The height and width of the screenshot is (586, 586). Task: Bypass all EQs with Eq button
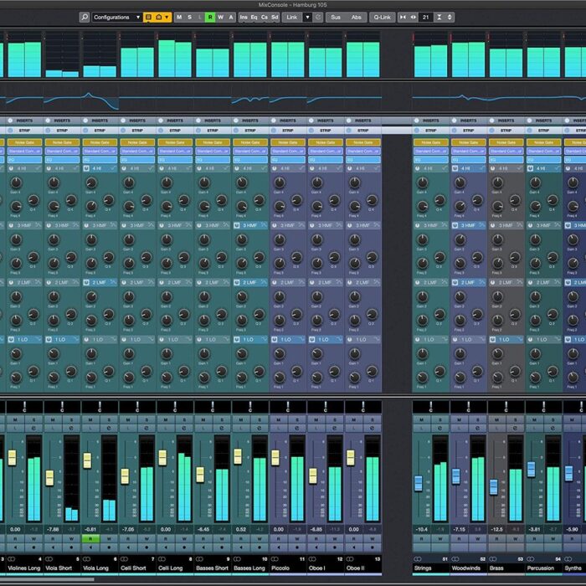click(254, 18)
